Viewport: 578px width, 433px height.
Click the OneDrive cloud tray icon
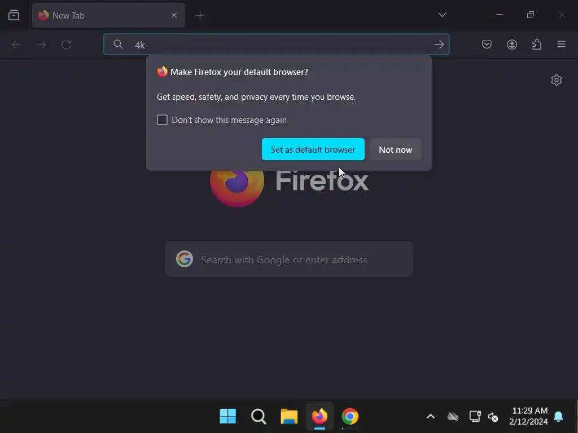(453, 417)
